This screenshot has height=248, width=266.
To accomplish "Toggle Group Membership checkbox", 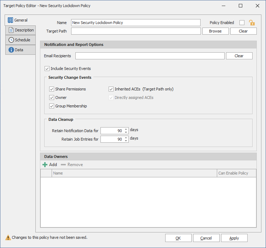I will [x=52, y=106].
